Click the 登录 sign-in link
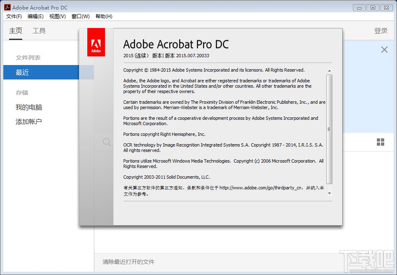Screen dimensions: 397x275 (x=381, y=30)
